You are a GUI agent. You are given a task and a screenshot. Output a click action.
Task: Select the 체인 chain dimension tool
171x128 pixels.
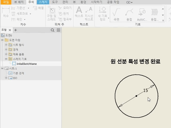point(17,19)
